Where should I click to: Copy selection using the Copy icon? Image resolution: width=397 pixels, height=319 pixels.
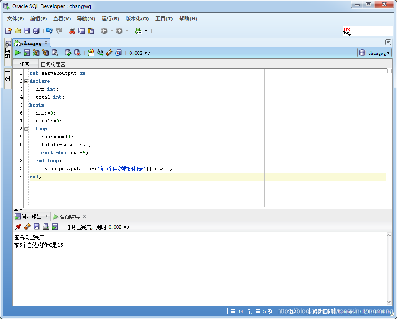point(81,31)
